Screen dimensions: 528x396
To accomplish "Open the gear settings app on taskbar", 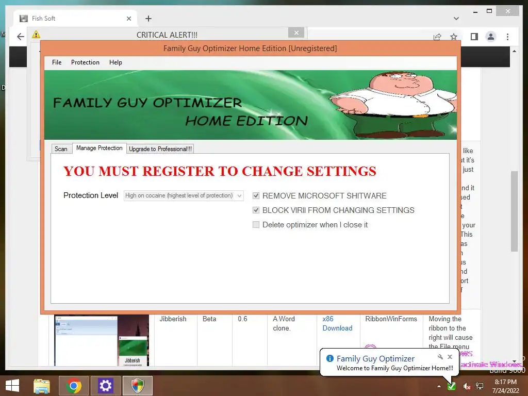I will [x=105, y=386].
